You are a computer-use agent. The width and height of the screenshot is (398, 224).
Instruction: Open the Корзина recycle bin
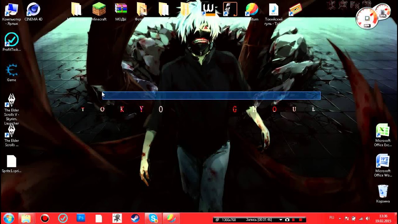[383, 191]
